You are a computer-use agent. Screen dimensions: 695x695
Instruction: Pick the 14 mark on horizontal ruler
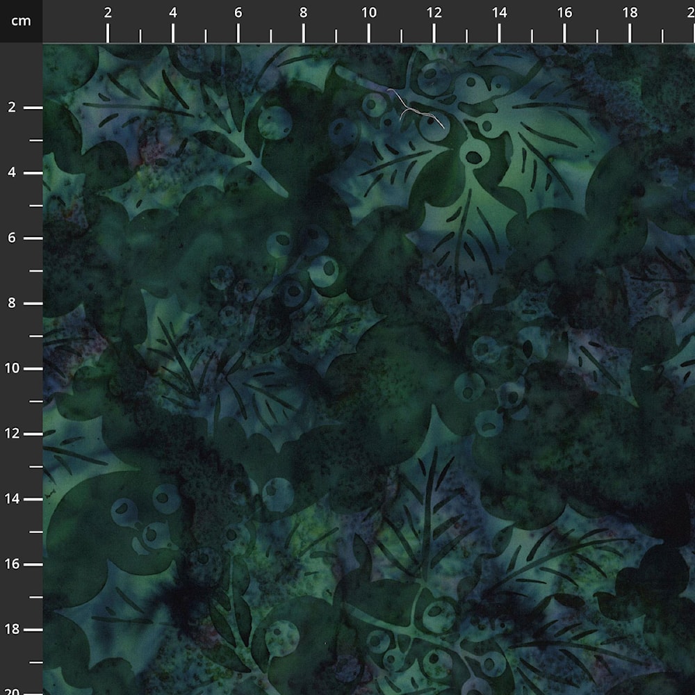tap(499, 13)
